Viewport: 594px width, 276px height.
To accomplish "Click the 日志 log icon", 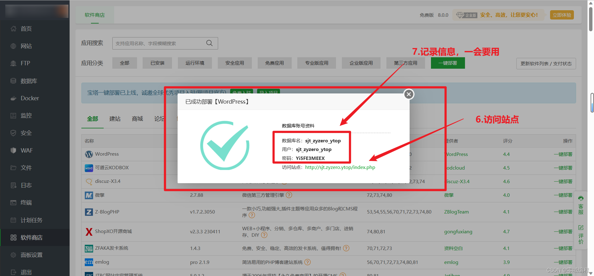I will 13,185.
